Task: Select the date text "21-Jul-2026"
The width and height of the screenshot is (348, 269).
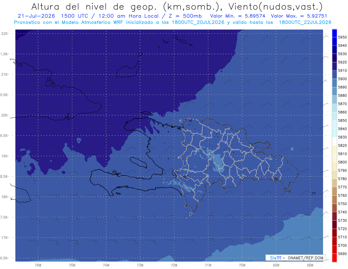Action: point(36,16)
